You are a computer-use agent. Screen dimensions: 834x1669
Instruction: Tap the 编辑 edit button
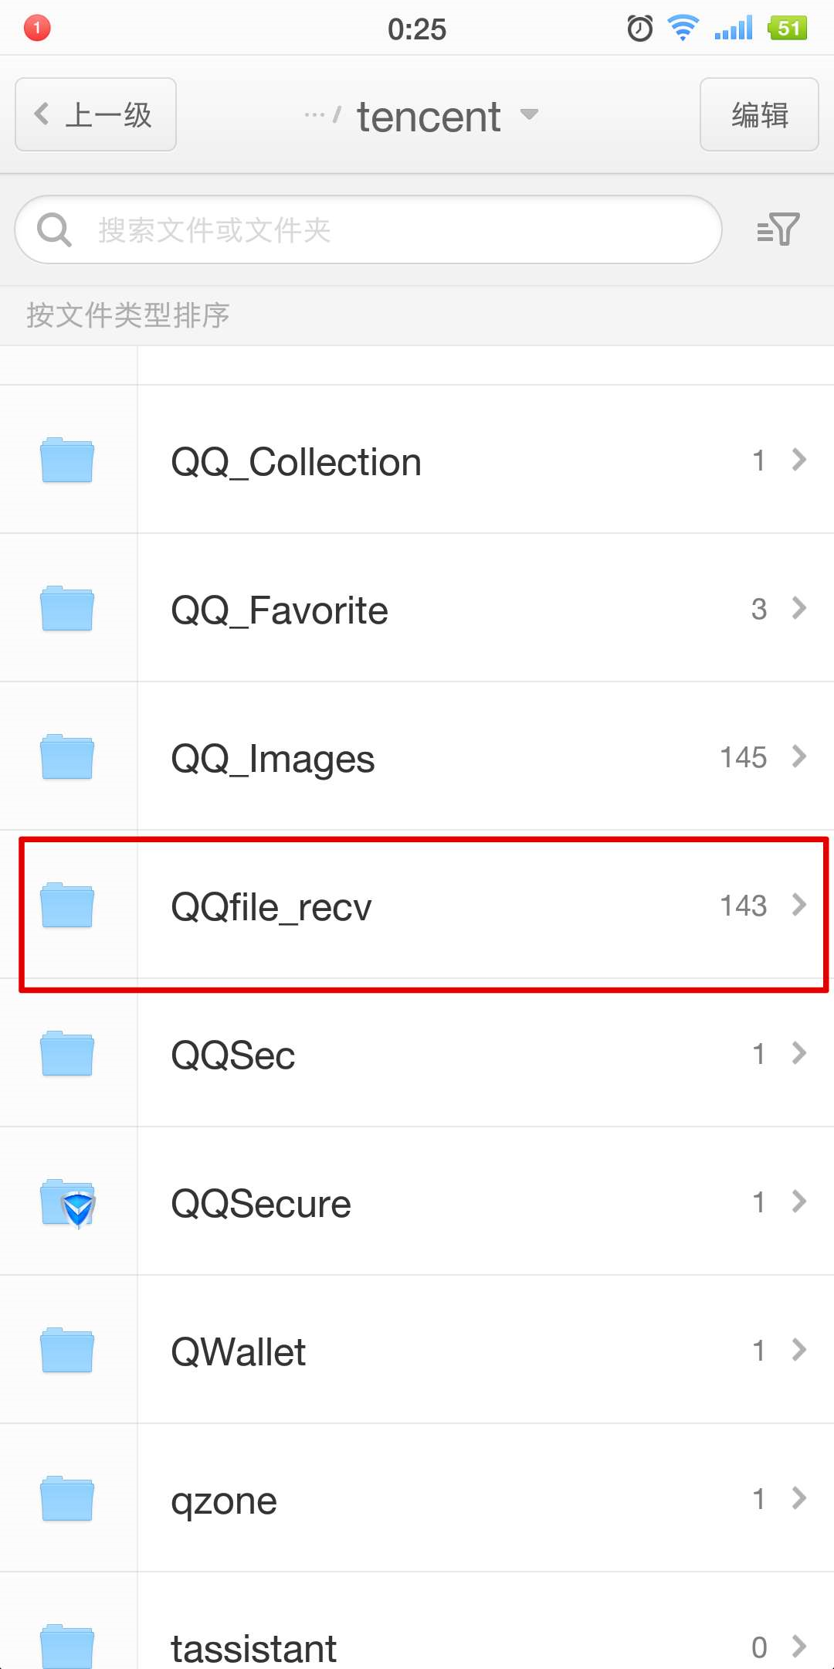point(759,114)
